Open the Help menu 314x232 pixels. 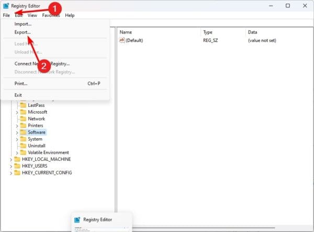coord(70,15)
